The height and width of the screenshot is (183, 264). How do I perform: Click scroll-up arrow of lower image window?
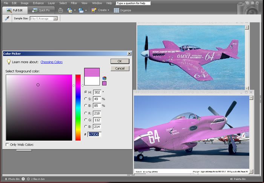click(251, 98)
